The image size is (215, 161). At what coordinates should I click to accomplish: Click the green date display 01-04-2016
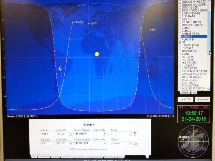[194, 119]
